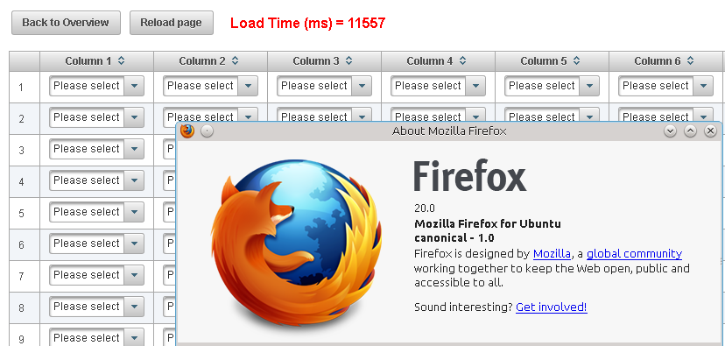Viewport: 725px width, 346px height.
Task: Sort by Column 4 header arrows
Action: pyautogui.click(x=462, y=60)
